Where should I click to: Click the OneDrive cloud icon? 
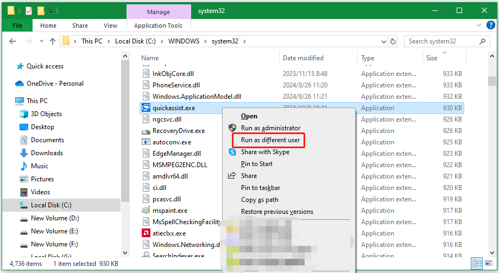pyautogui.click(x=20, y=84)
